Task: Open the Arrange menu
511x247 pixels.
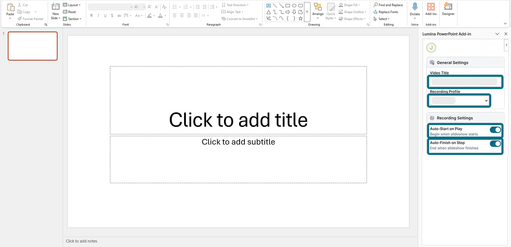Action: (318, 11)
